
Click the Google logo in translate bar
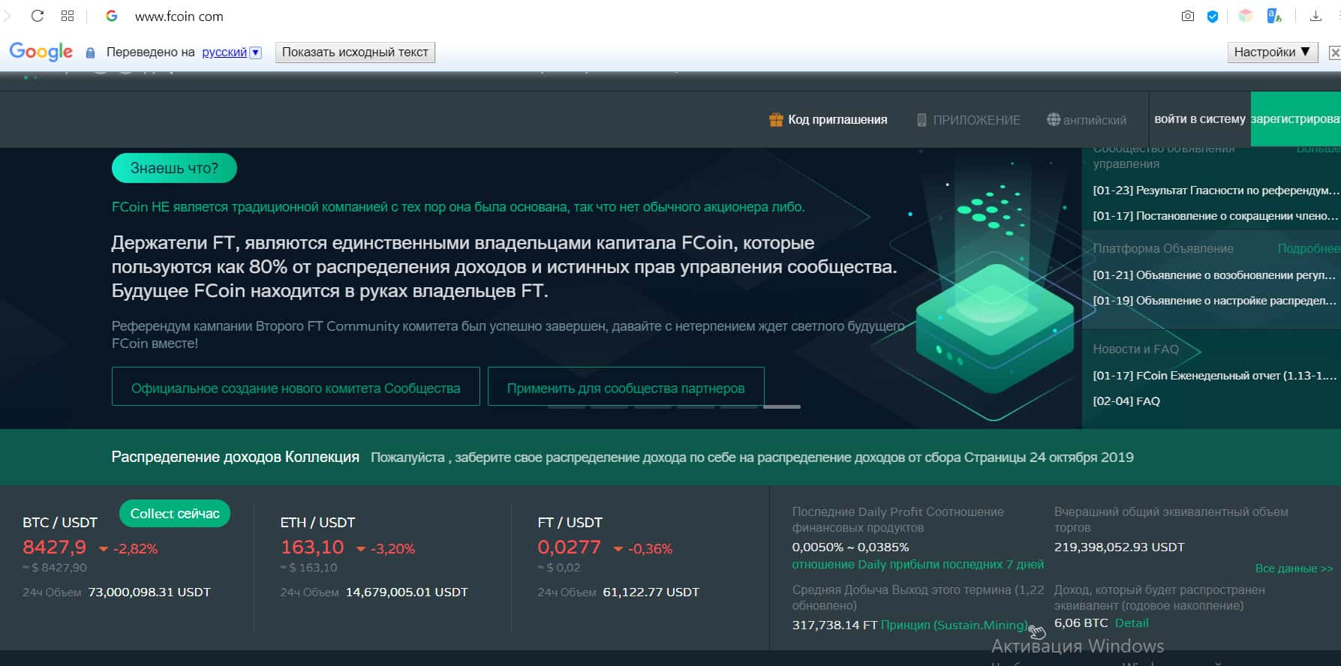(41, 52)
